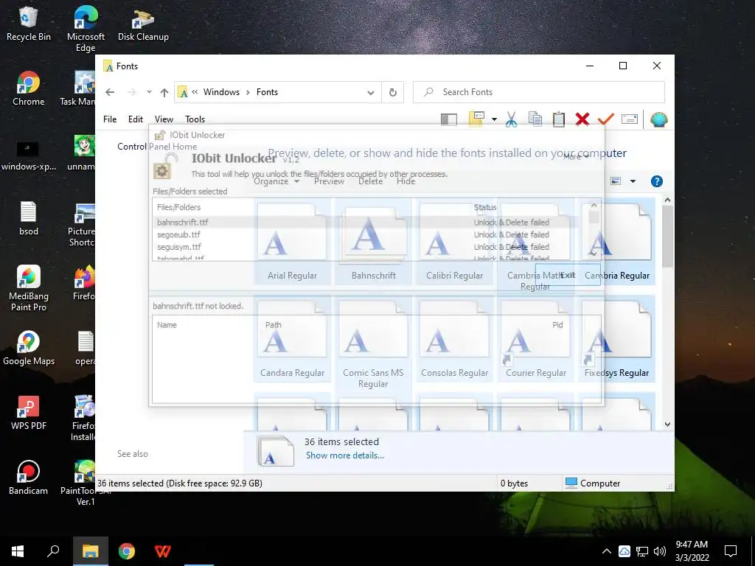Image resolution: width=755 pixels, height=566 pixels.
Task: Click the change view icon
Action: [616, 181]
